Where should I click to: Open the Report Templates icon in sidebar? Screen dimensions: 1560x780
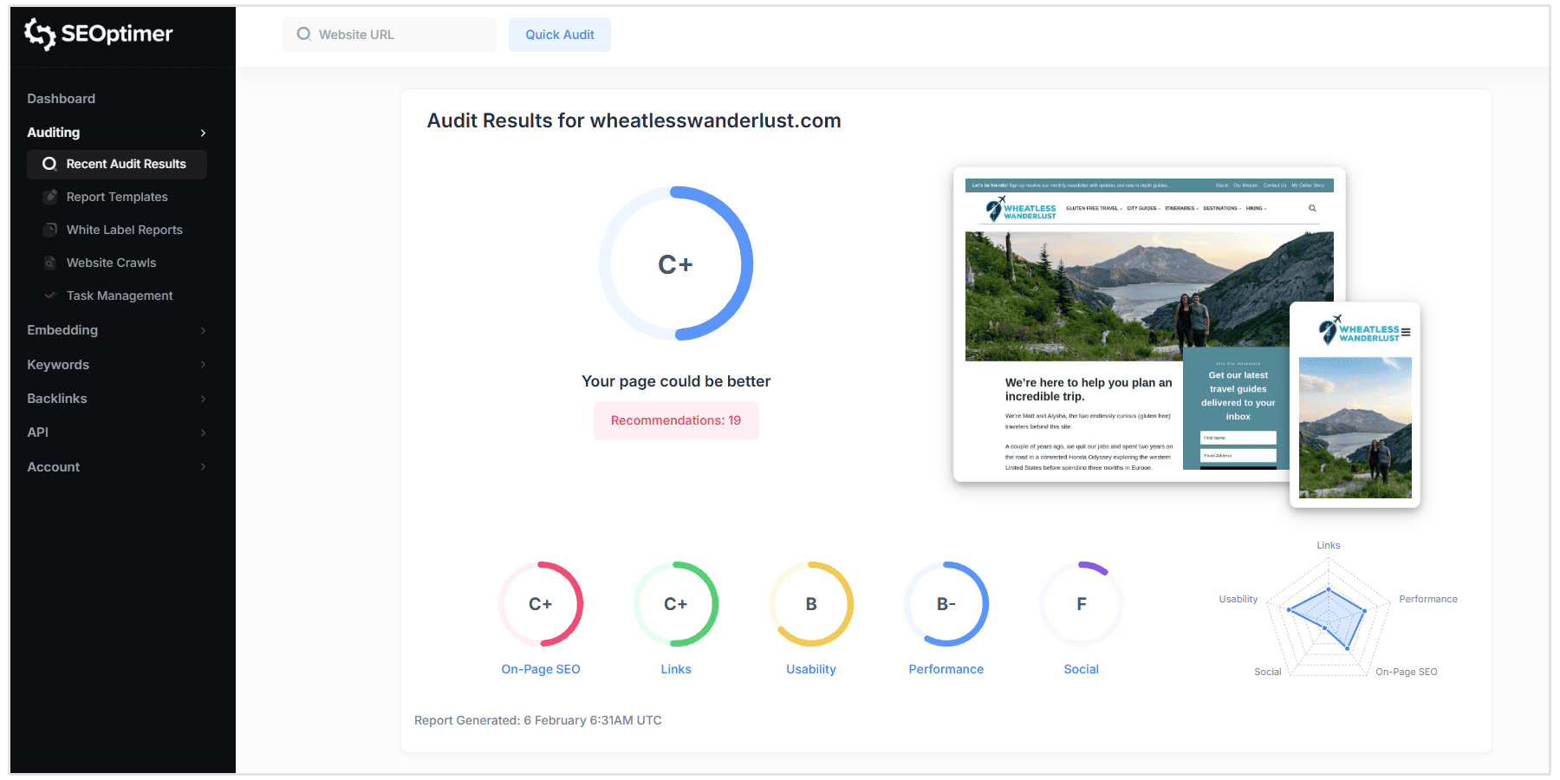[50, 197]
